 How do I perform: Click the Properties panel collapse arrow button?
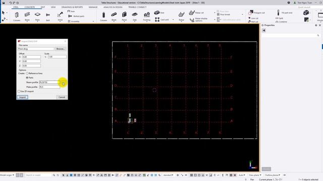tap(263, 30)
